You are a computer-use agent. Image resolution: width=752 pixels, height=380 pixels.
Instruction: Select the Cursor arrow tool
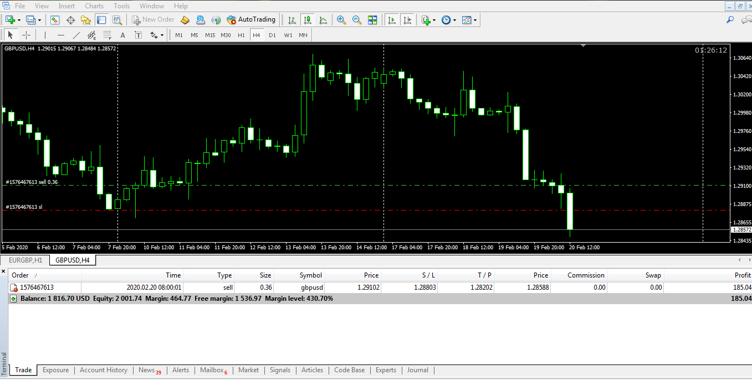tap(11, 35)
